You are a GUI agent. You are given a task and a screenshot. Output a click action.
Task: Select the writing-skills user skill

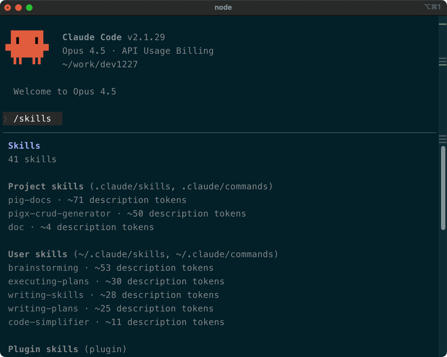[x=46, y=295]
